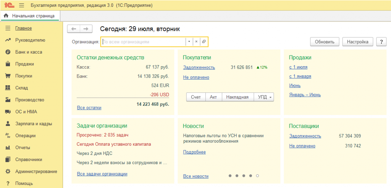Click the Администрирование gear icon
This screenshot has width=391, height=188.
pyautogui.click(x=8, y=171)
